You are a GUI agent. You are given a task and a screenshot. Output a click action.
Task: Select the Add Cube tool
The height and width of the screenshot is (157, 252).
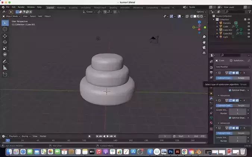tap(5, 75)
